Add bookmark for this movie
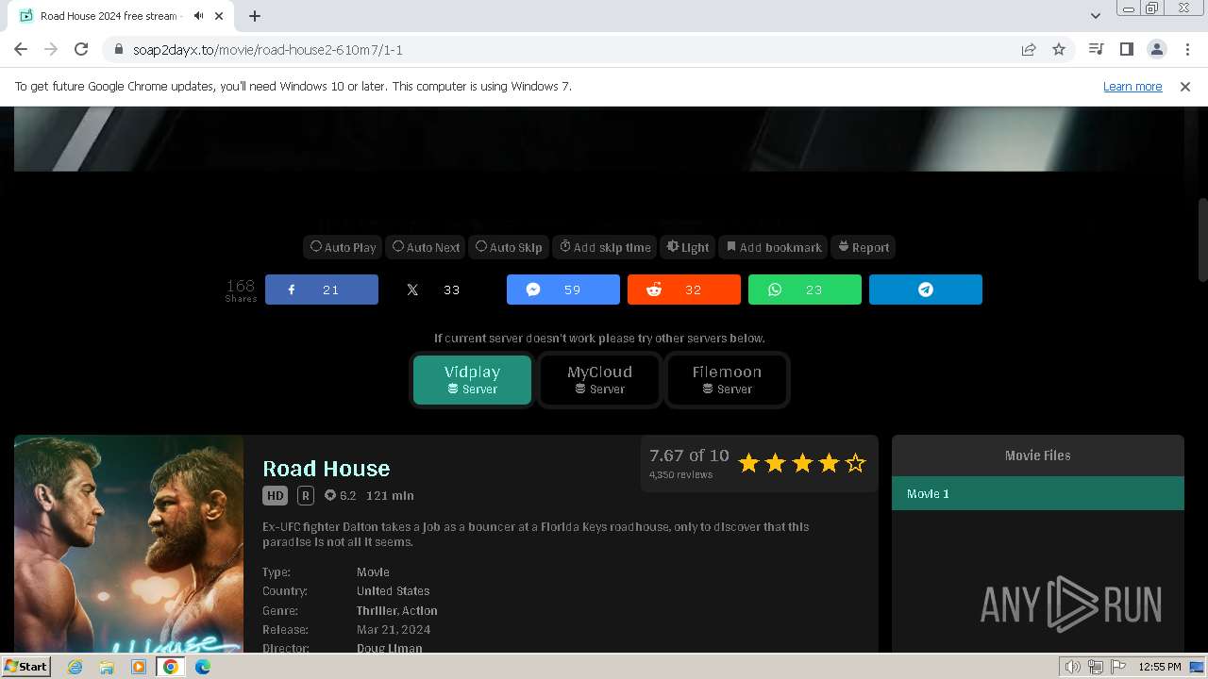Image resolution: width=1208 pixels, height=679 pixels. 774,247
